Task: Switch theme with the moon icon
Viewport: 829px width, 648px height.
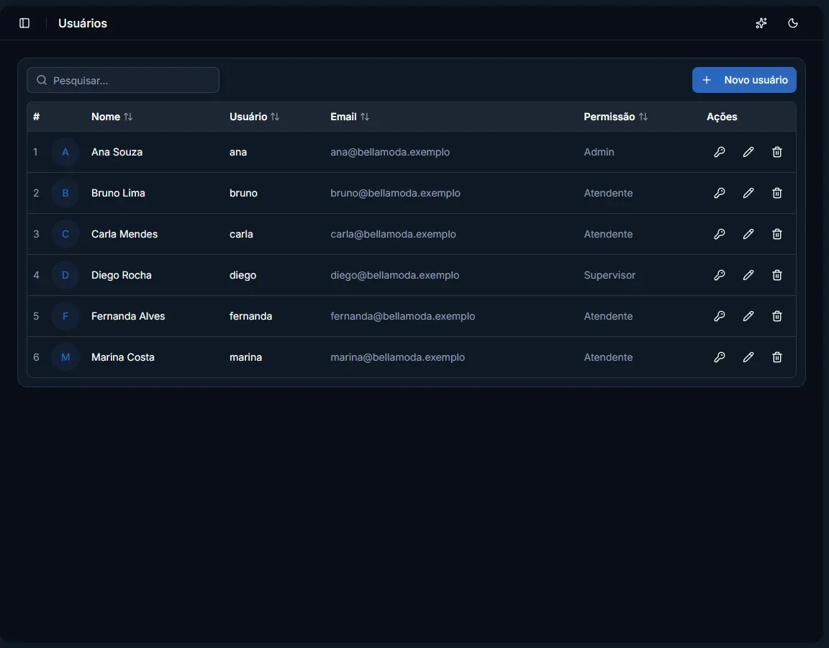Action: [x=792, y=23]
